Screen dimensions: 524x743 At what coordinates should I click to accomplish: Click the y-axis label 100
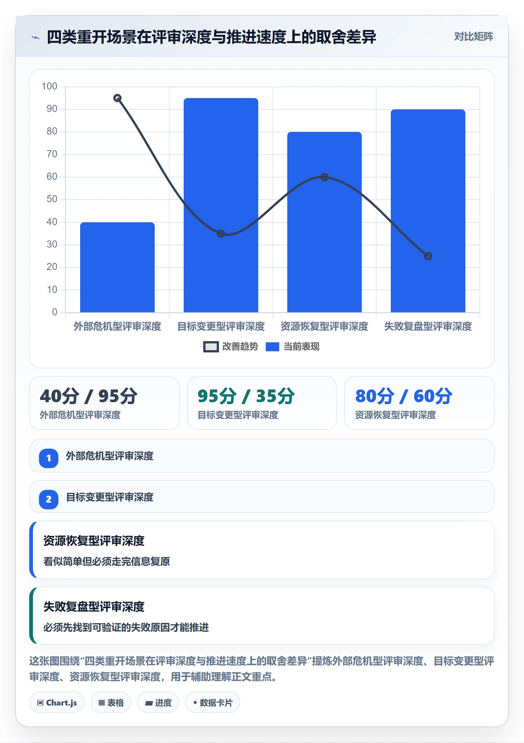tap(49, 87)
